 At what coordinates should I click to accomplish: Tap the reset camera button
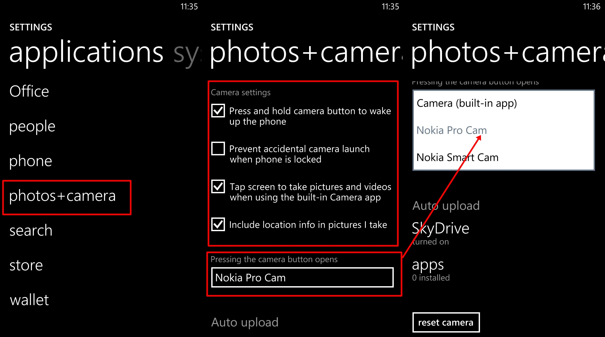tap(446, 322)
